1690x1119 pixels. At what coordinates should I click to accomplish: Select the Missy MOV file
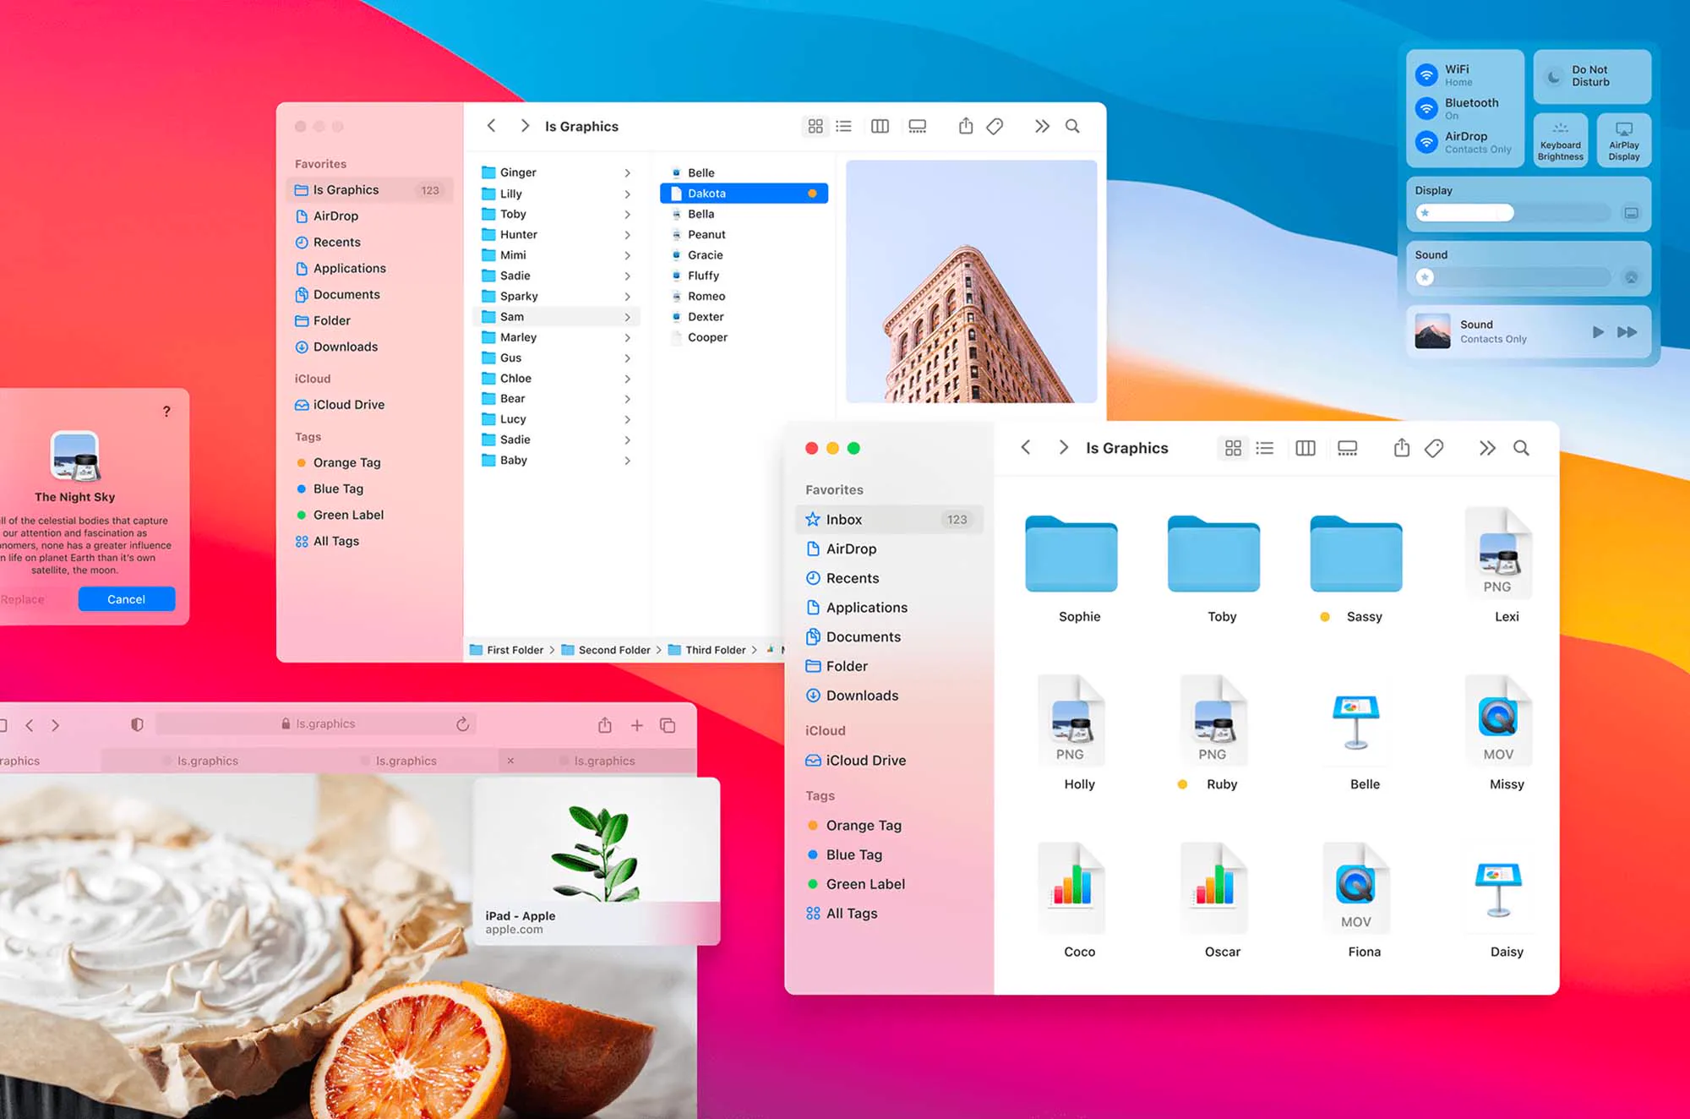pos(1498,720)
